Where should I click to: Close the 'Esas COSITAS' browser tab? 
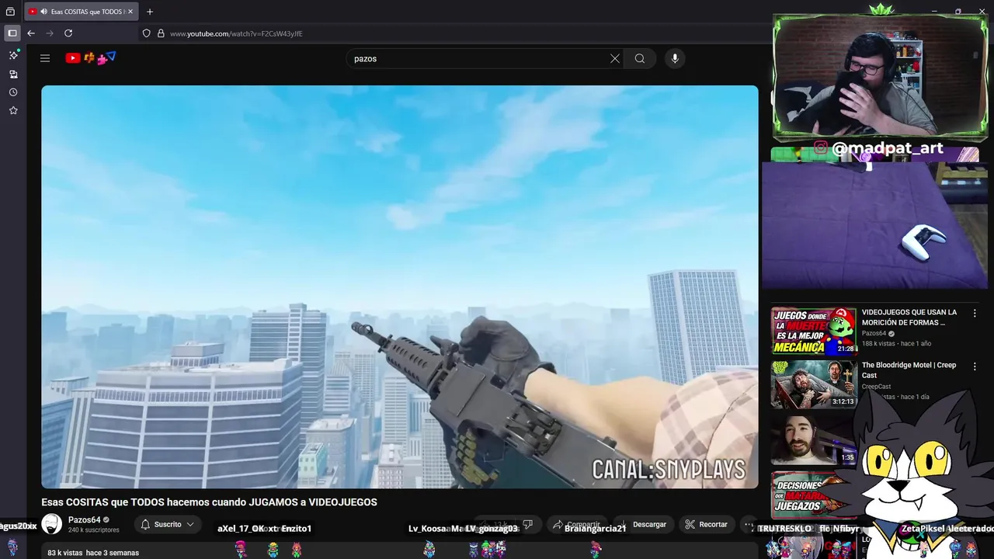130,12
